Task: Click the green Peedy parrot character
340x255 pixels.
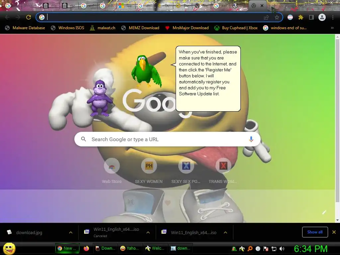Action: (146, 71)
